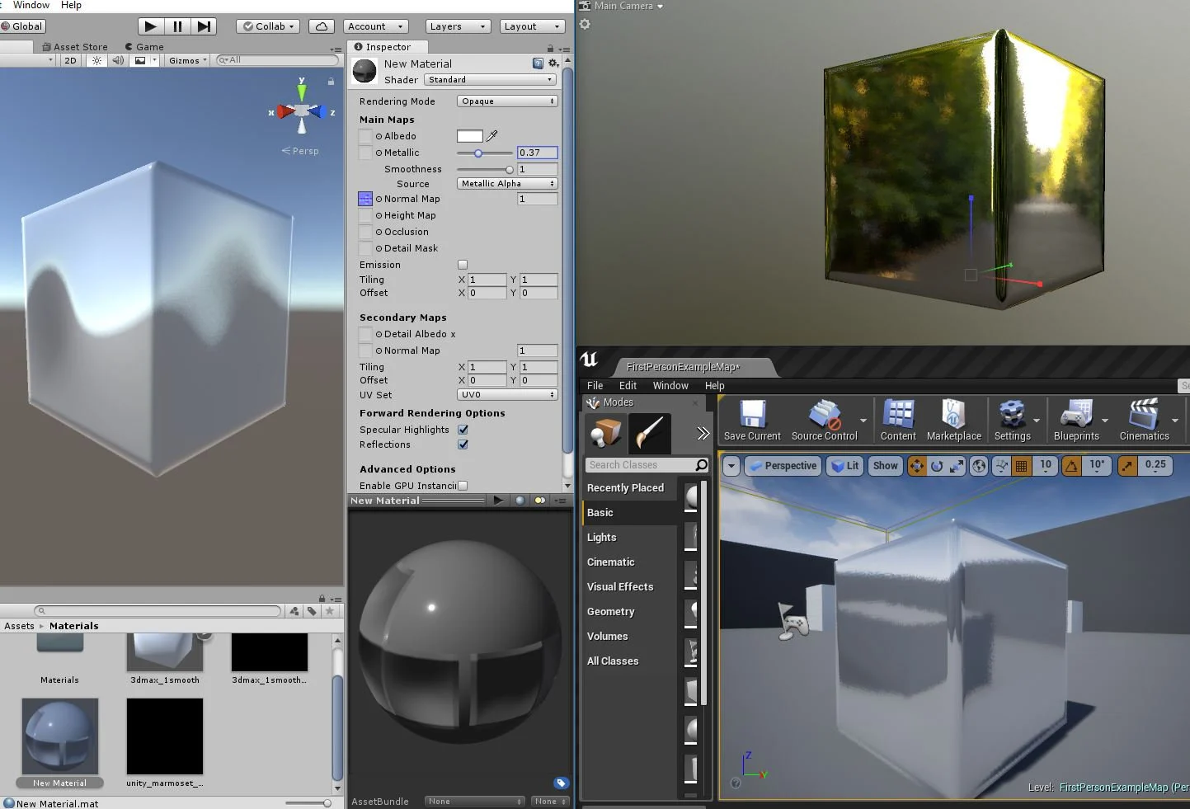The height and width of the screenshot is (809, 1190).
Task: Click the scene effects image icon in Unity
Action: [140, 60]
